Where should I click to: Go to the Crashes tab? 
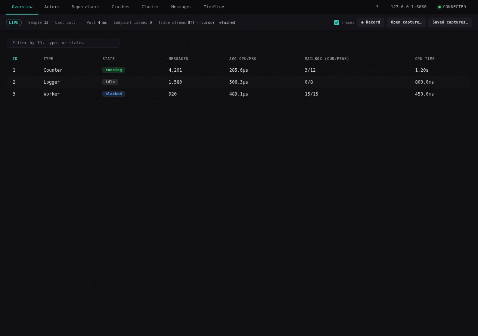click(x=121, y=7)
